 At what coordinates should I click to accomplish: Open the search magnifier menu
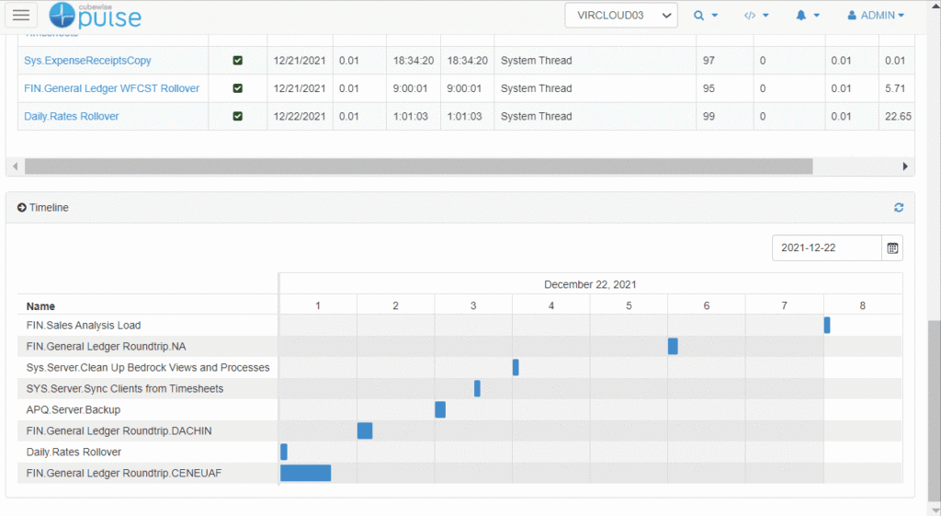(x=705, y=16)
